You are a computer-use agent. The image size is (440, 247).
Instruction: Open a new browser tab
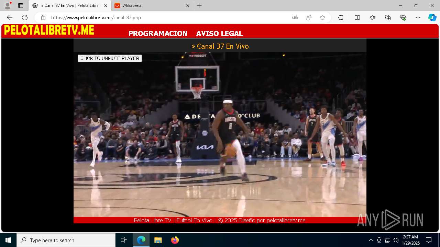click(x=199, y=5)
